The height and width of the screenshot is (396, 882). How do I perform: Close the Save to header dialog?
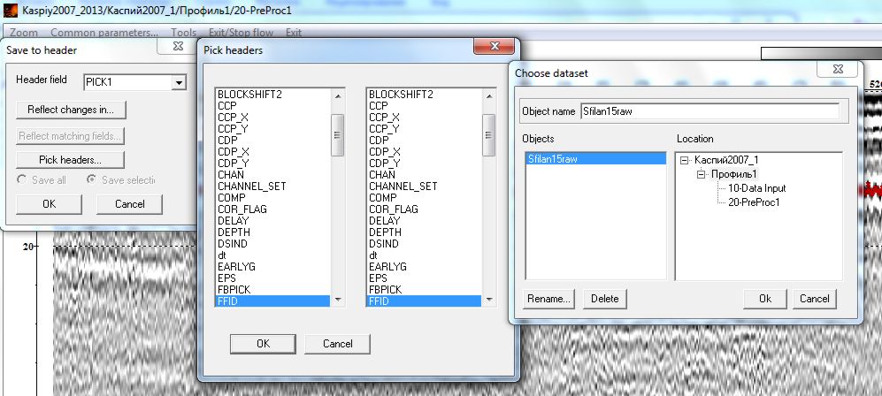point(178,46)
